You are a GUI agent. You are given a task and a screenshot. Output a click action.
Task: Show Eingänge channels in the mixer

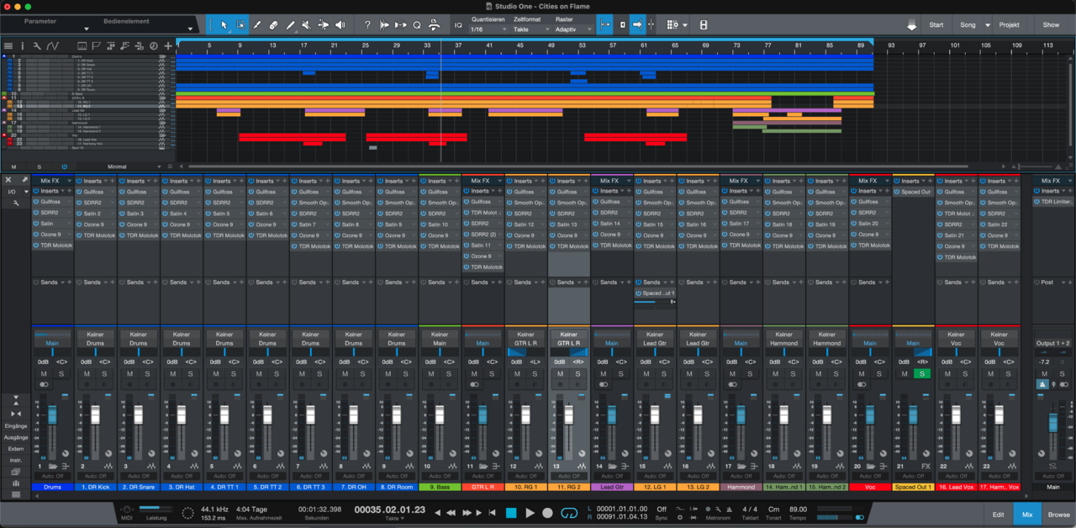[16, 426]
